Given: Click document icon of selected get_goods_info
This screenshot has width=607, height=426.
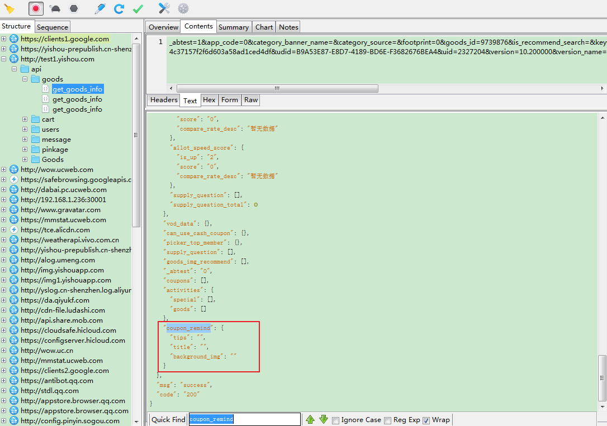Looking at the screenshot, I should click(x=46, y=89).
